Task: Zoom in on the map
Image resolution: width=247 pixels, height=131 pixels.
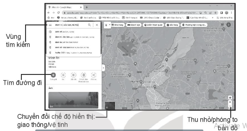Action: point(230,102)
